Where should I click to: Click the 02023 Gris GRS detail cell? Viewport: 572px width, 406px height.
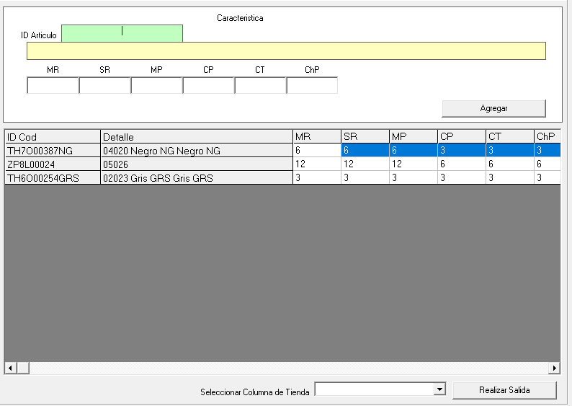coord(196,178)
